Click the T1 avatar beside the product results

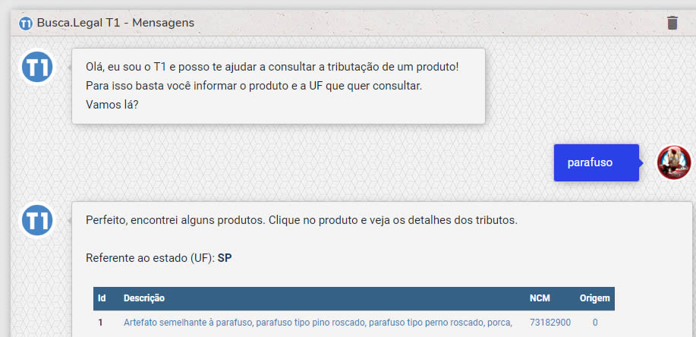coord(37,220)
